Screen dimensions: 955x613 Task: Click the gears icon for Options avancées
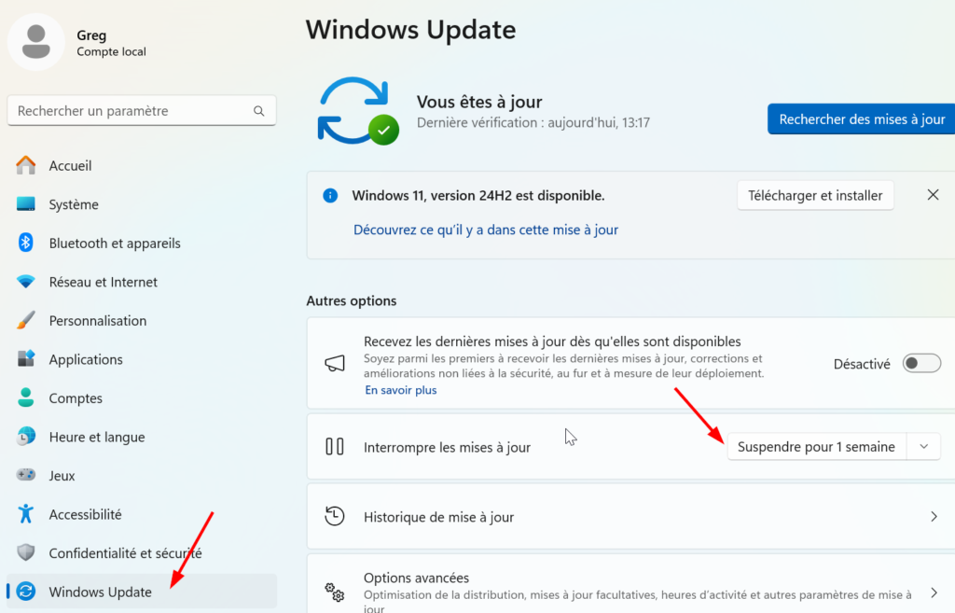(335, 591)
